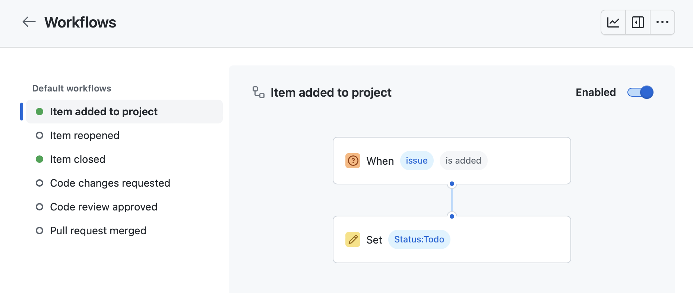
Task: Click the empty status circle for Item reopened
Action: point(39,135)
